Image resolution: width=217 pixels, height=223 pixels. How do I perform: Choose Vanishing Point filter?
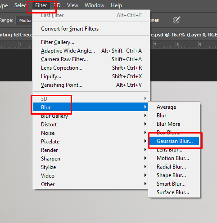(x=91, y=85)
